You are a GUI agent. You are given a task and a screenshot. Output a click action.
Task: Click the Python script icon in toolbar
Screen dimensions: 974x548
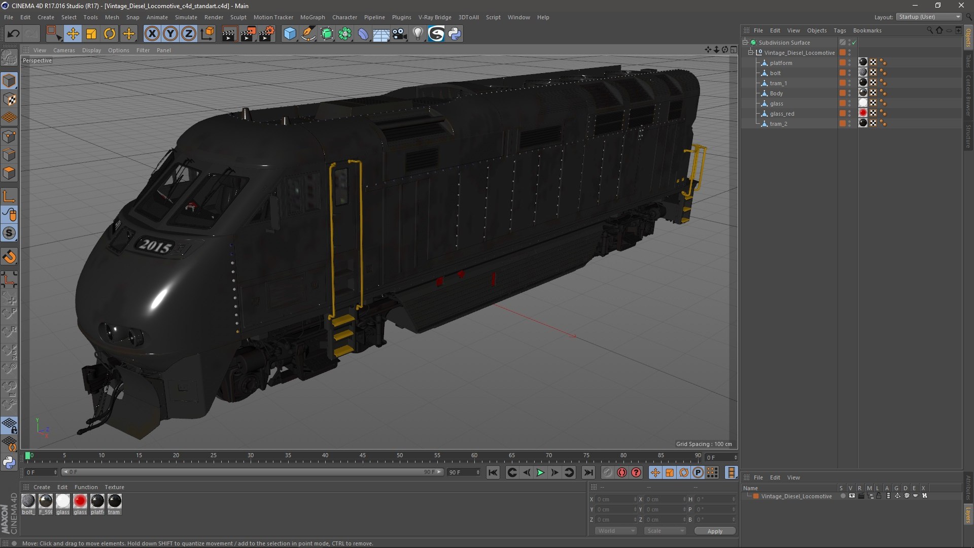pyautogui.click(x=455, y=34)
